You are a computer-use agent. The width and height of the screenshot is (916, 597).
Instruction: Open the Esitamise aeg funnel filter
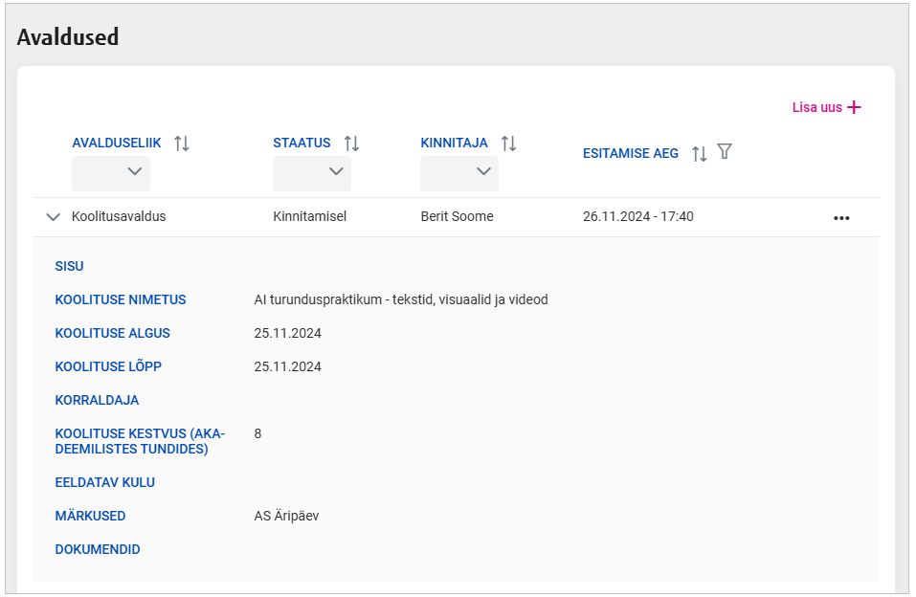[x=725, y=152]
